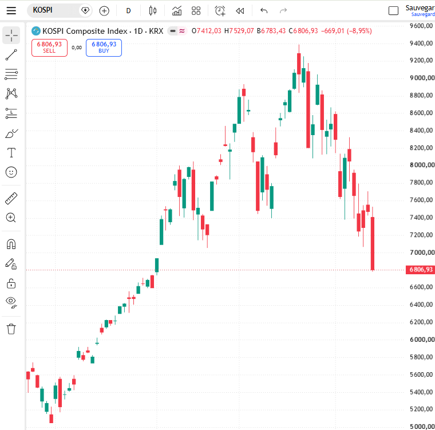Click the 6 000,00 price scale label
Viewport: 435px width, 430px height.
coord(422,340)
